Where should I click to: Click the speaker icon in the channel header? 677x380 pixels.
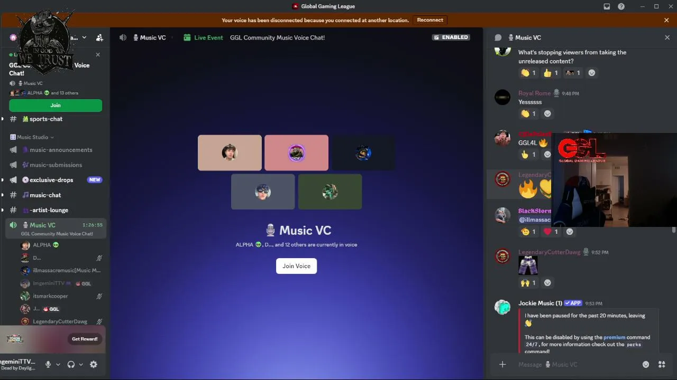[123, 37]
